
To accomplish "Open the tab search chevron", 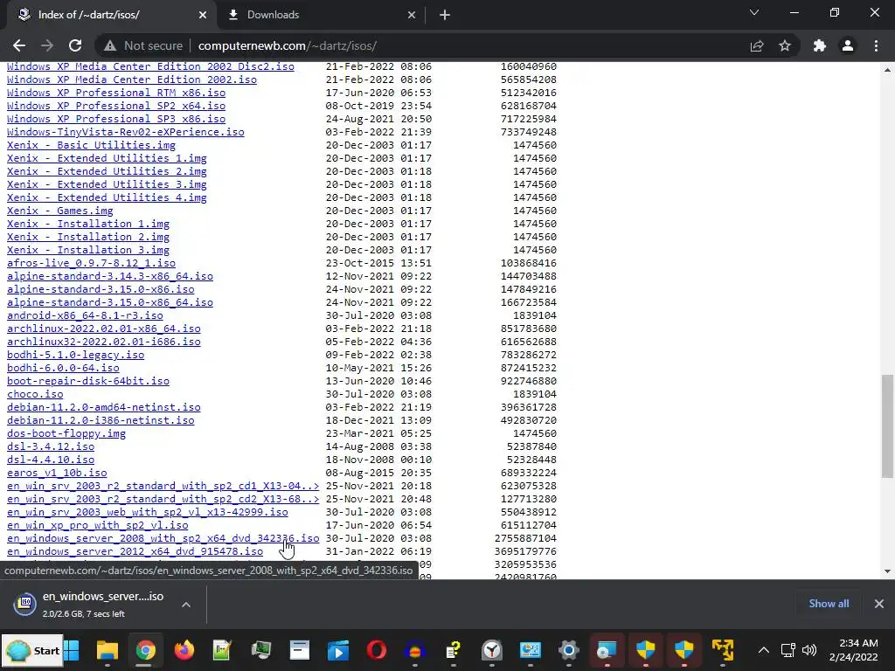I will [754, 12].
